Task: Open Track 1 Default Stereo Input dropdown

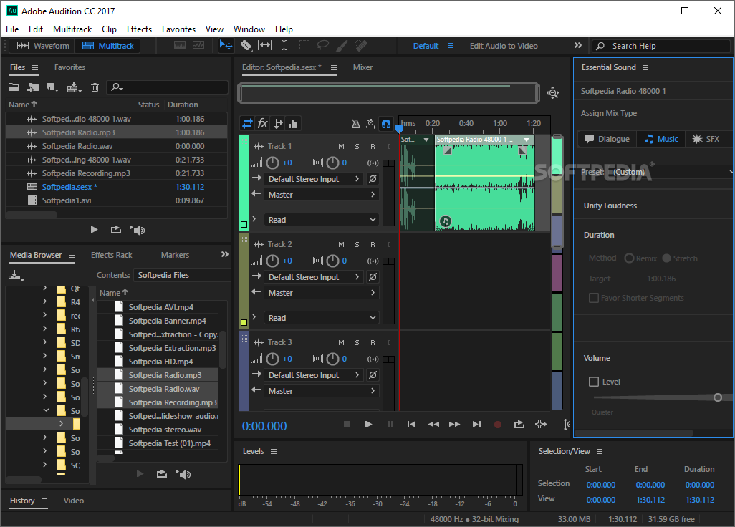Action: (314, 179)
